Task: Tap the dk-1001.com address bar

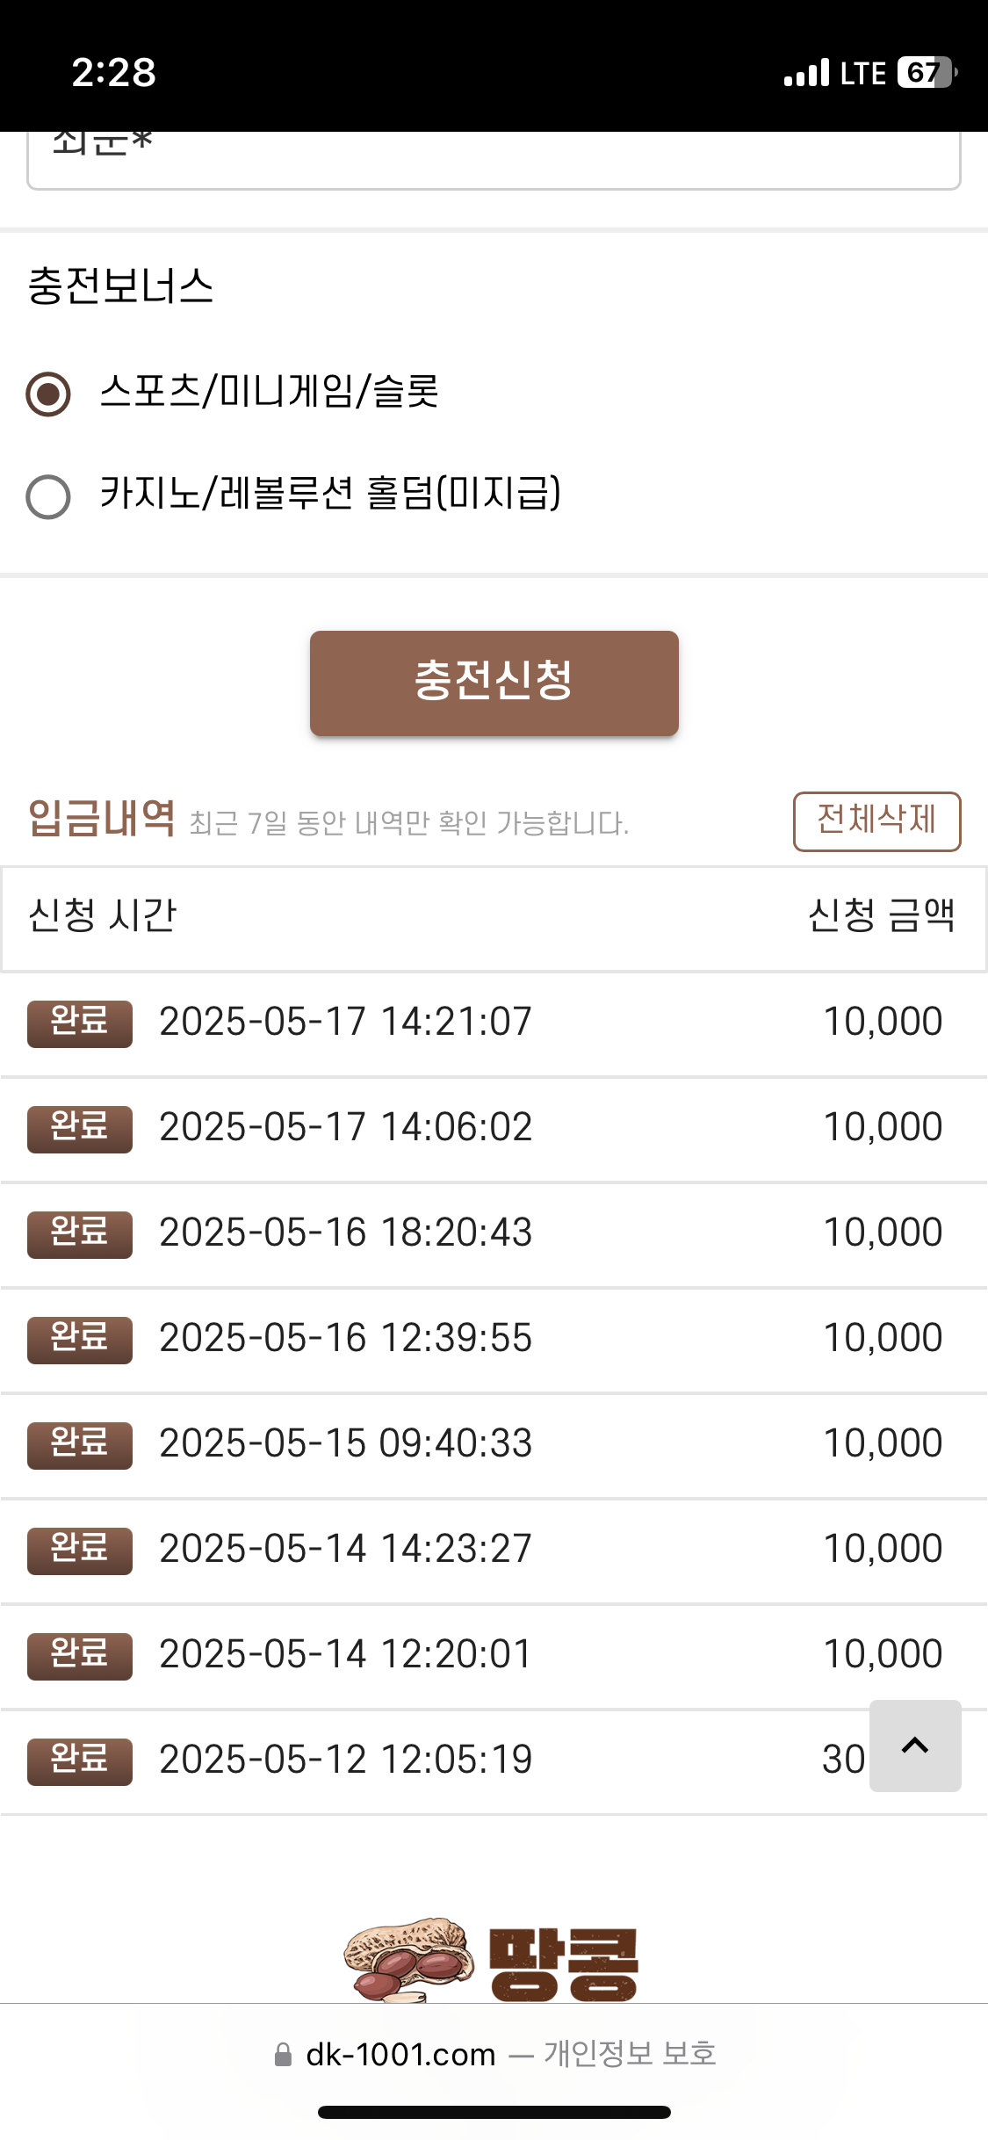Action: tap(494, 2055)
